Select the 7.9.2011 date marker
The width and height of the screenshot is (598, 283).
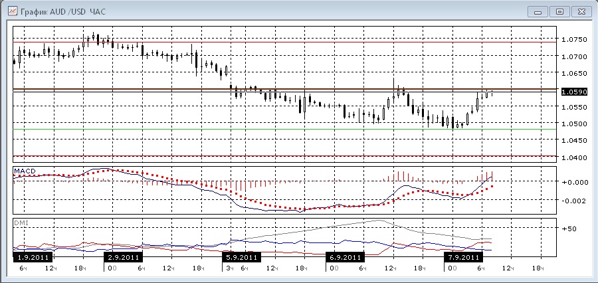pos(463,257)
